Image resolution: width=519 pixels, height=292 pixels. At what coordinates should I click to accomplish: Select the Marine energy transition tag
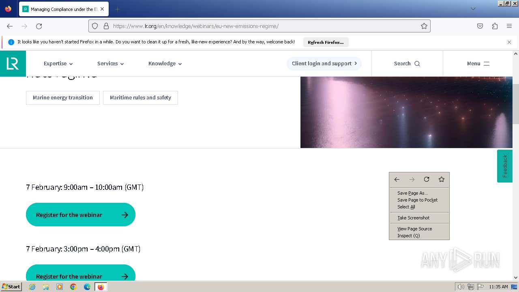[x=63, y=98]
